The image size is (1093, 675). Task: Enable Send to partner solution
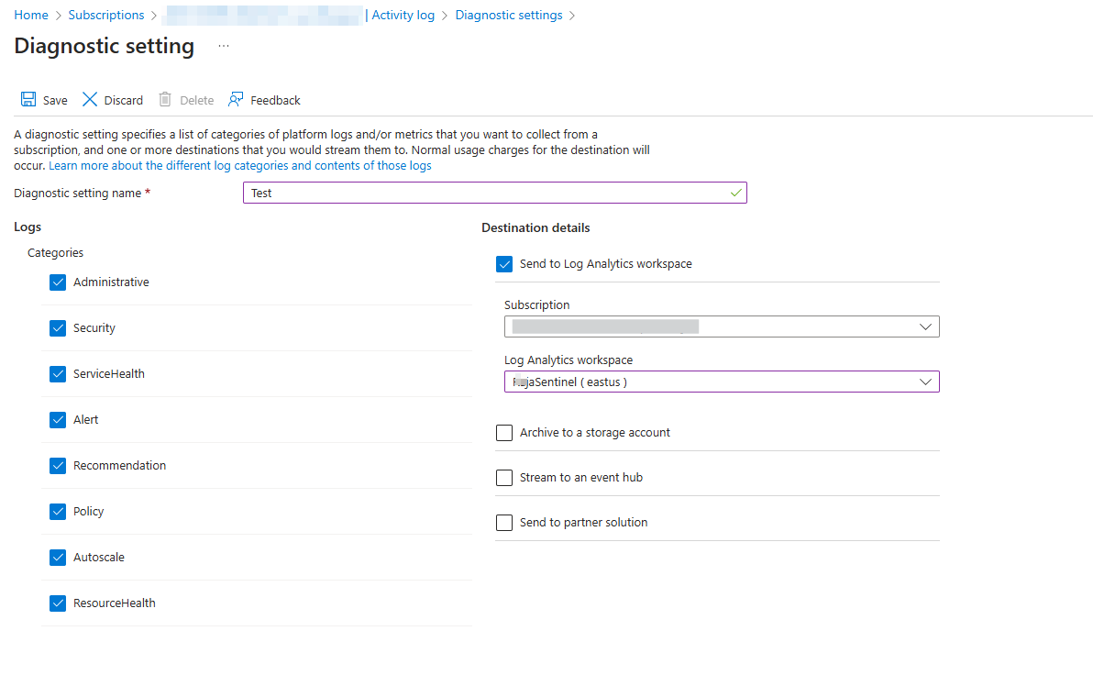click(504, 523)
